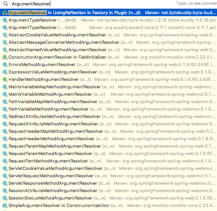Click class icon of AbstractNamedValueMethodArgumentResolver
The width and height of the screenshot is (217, 211).
[x=5, y=50]
